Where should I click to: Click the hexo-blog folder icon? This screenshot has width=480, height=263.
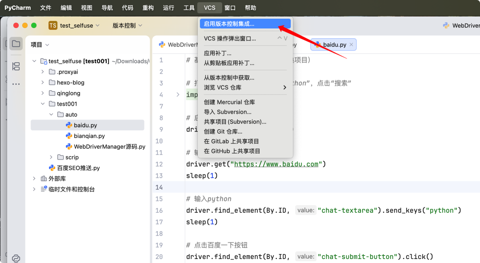[x=52, y=82]
